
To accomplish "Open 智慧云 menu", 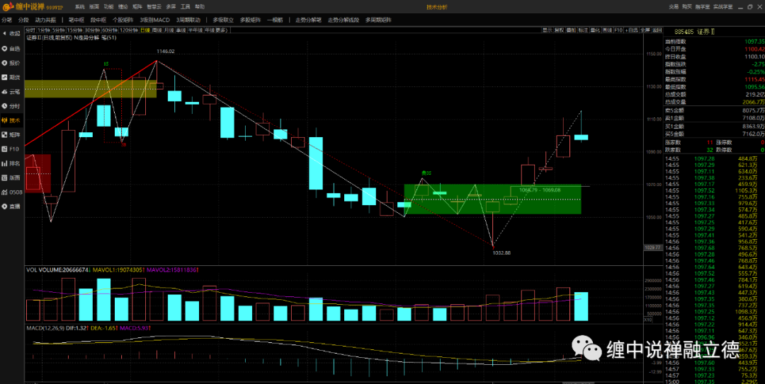I will click(154, 7).
